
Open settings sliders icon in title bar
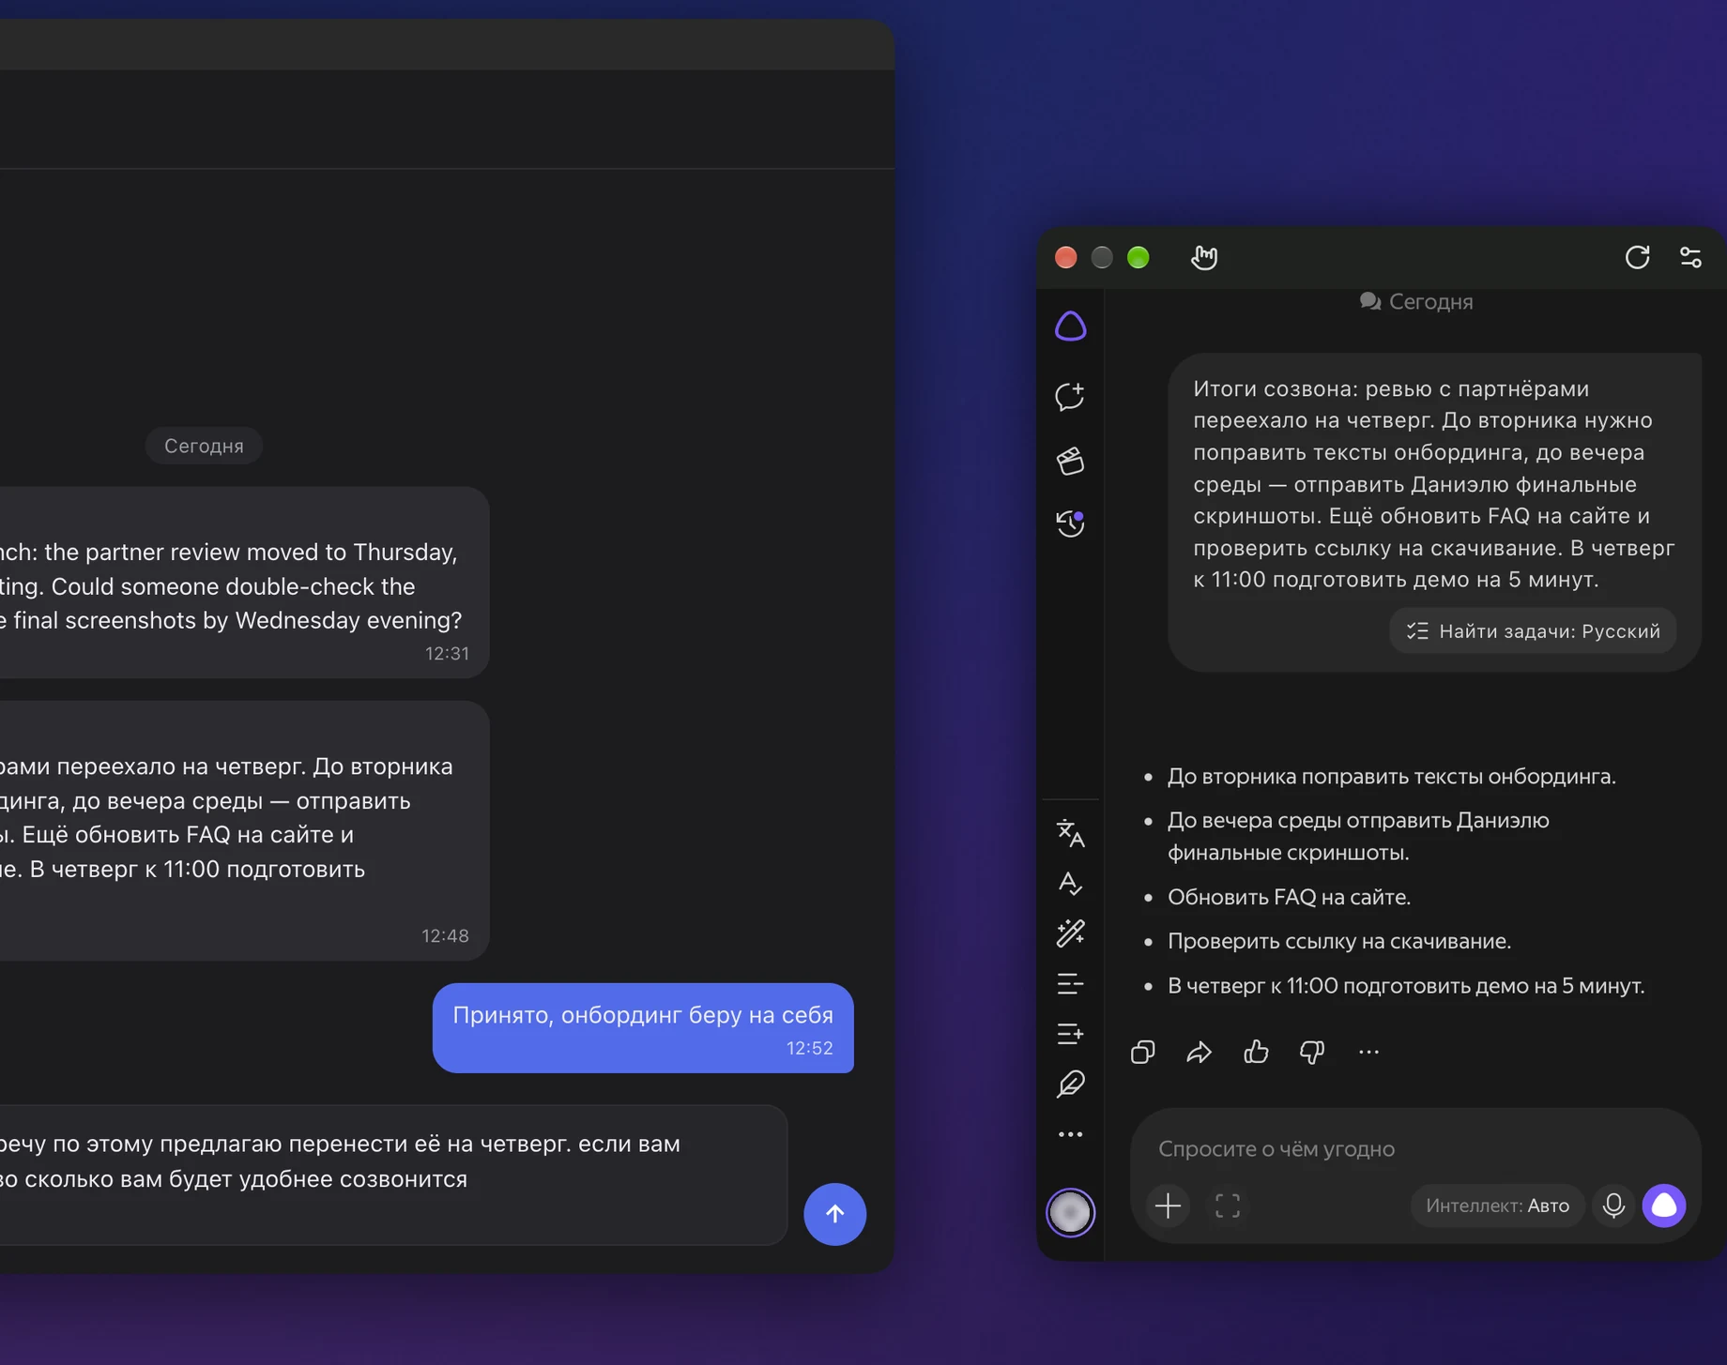pyautogui.click(x=1690, y=257)
